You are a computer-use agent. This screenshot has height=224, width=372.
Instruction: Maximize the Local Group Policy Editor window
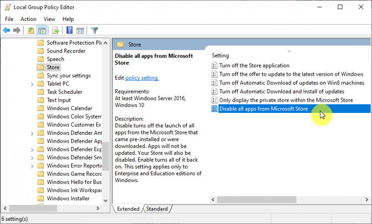point(340,7)
